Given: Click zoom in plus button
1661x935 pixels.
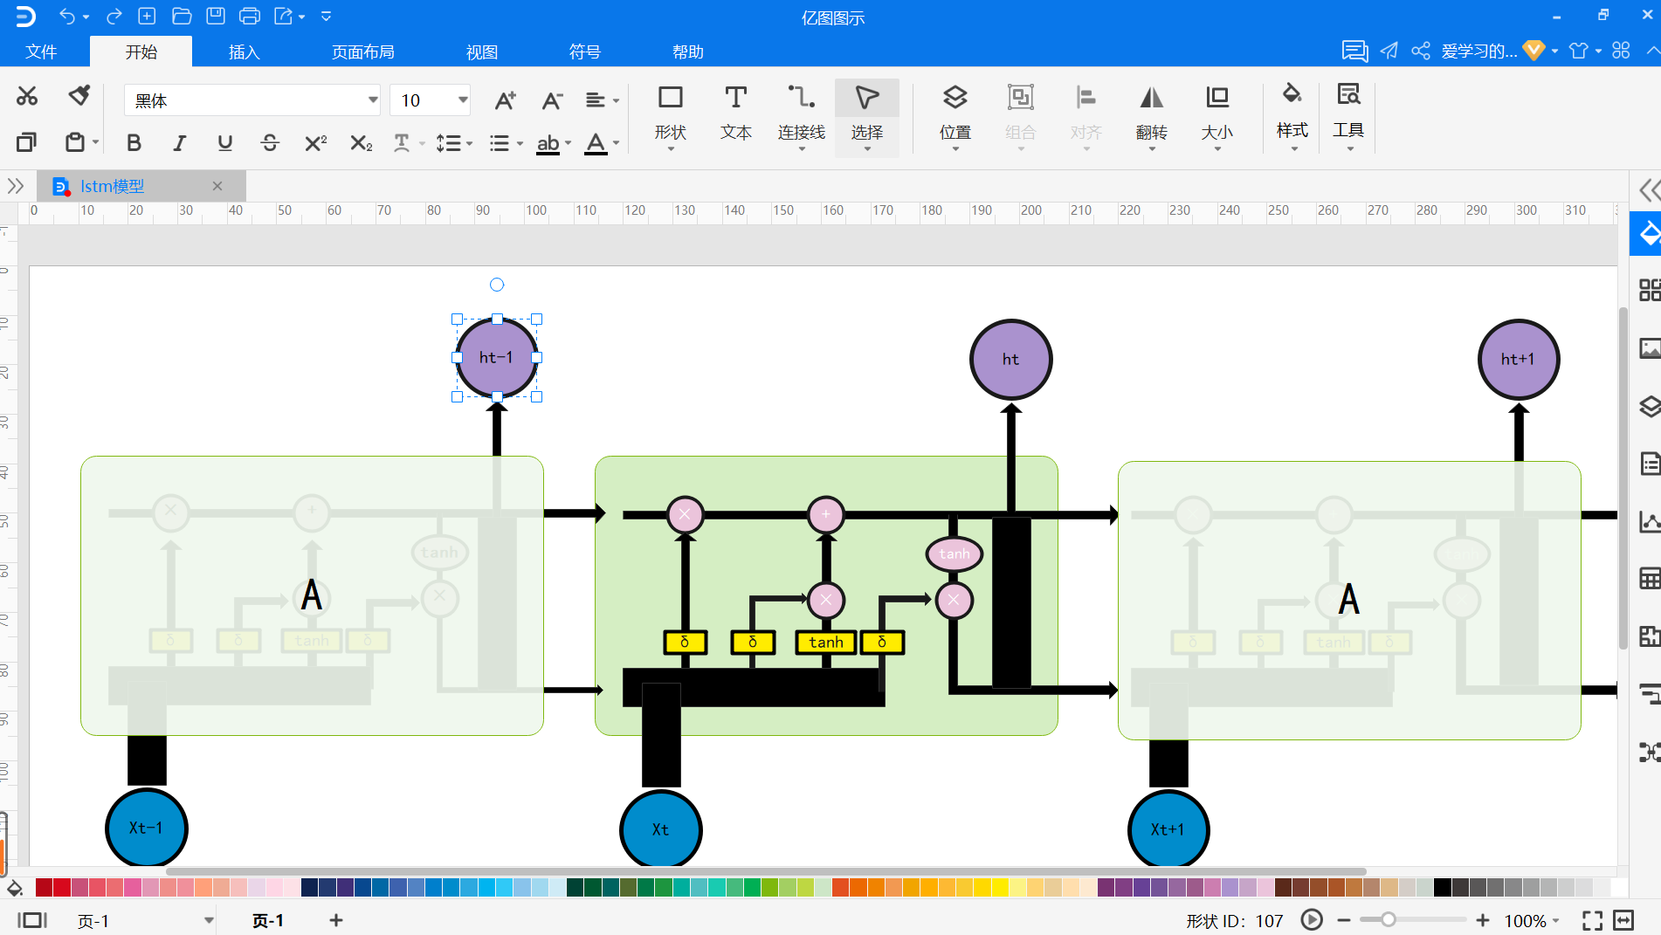Looking at the screenshot, I should (x=1483, y=920).
